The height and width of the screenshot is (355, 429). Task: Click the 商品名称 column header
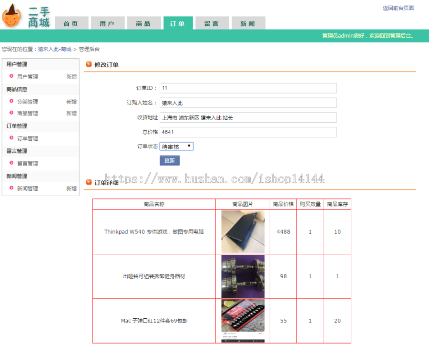(154, 204)
